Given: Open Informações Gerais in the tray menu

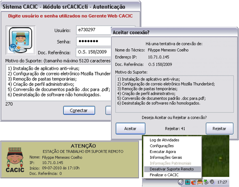Looking at the screenshot, I should (x=172, y=157).
